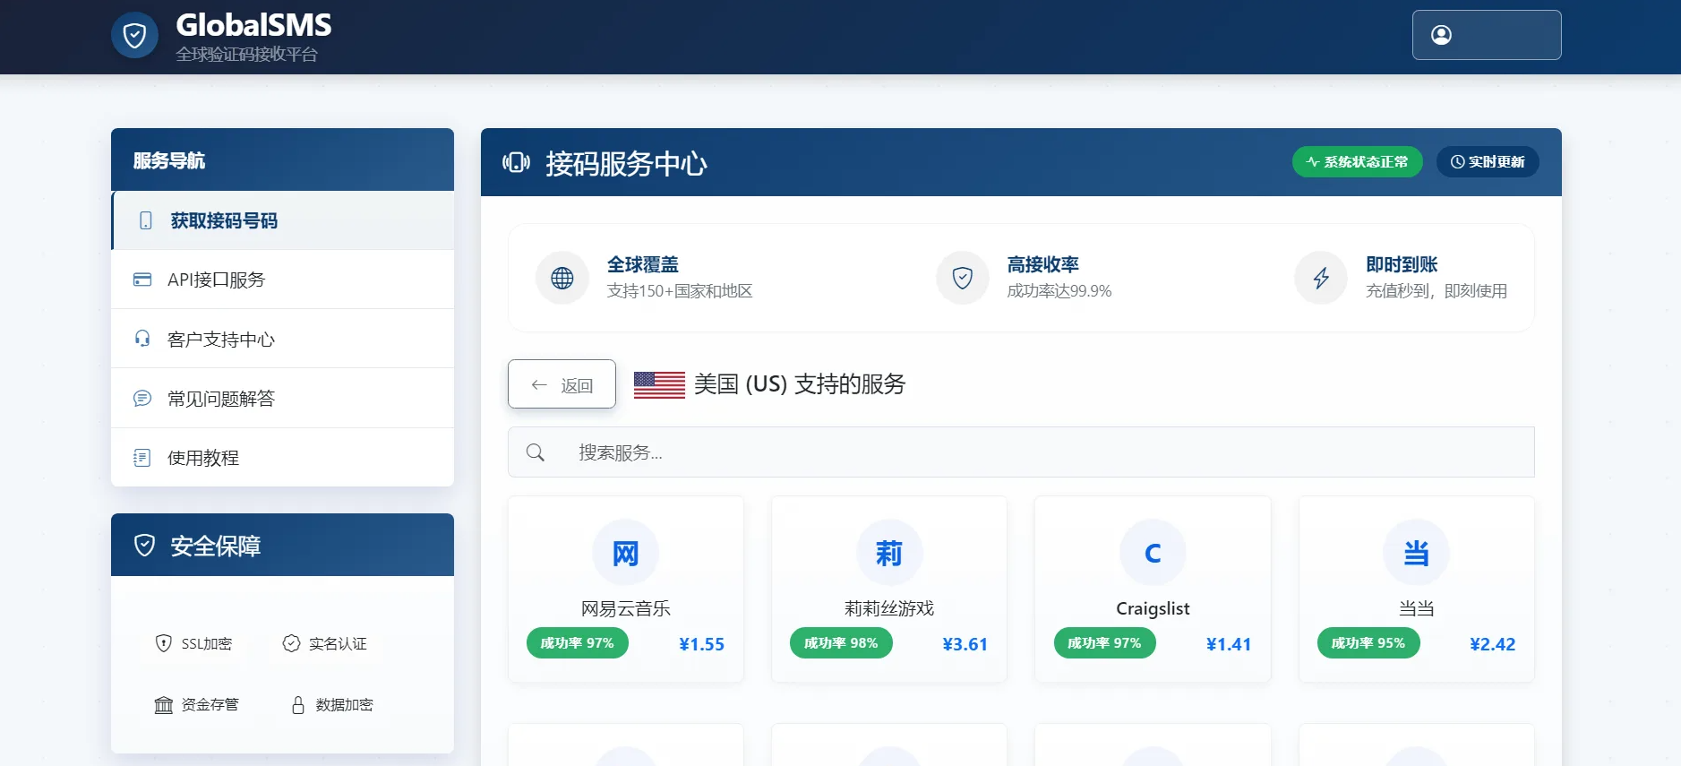
Task: Click the 数据加密 lock icon
Action: pos(298,705)
